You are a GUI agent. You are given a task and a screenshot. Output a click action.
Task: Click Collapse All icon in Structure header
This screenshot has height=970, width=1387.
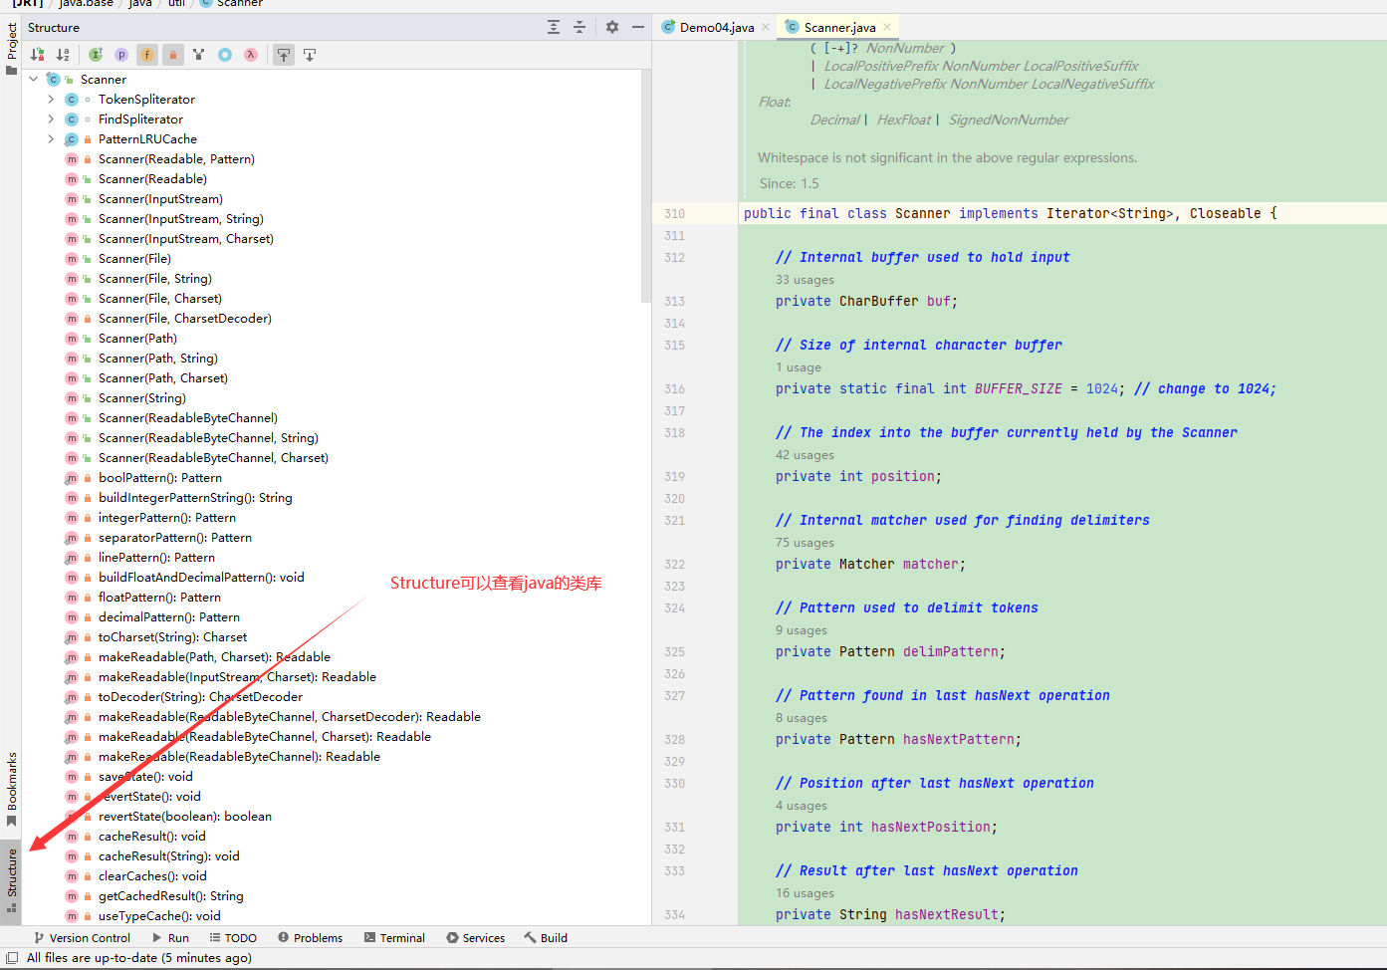[x=579, y=27]
